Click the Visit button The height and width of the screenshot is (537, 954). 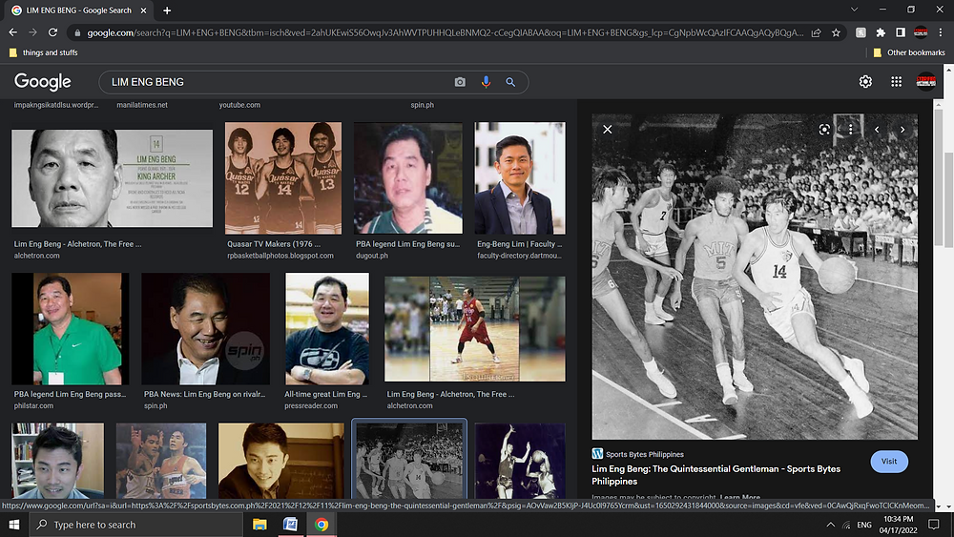[x=889, y=462]
